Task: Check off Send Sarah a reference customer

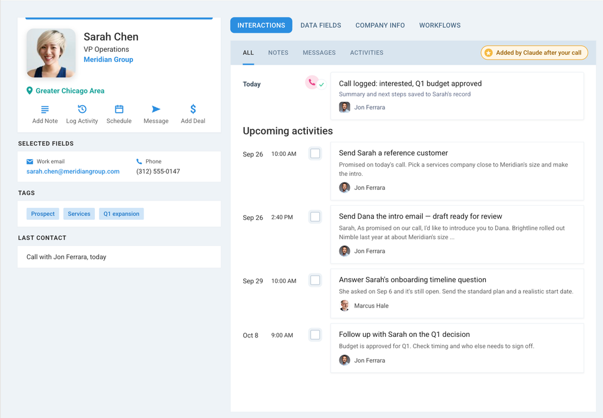Action: [x=315, y=153]
